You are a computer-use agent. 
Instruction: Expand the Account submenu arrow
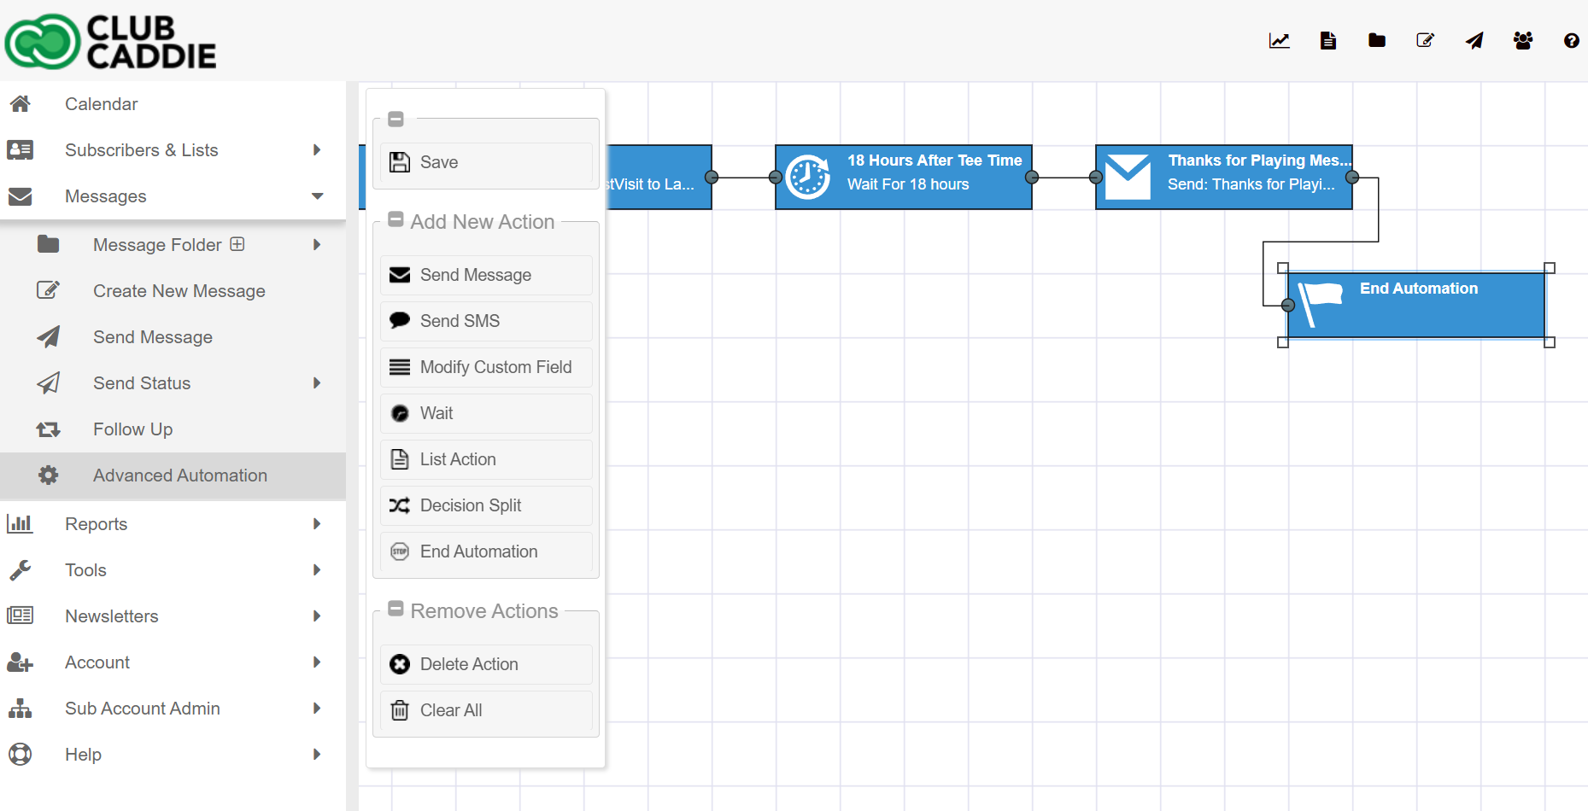pyautogui.click(x=317, y=662)
